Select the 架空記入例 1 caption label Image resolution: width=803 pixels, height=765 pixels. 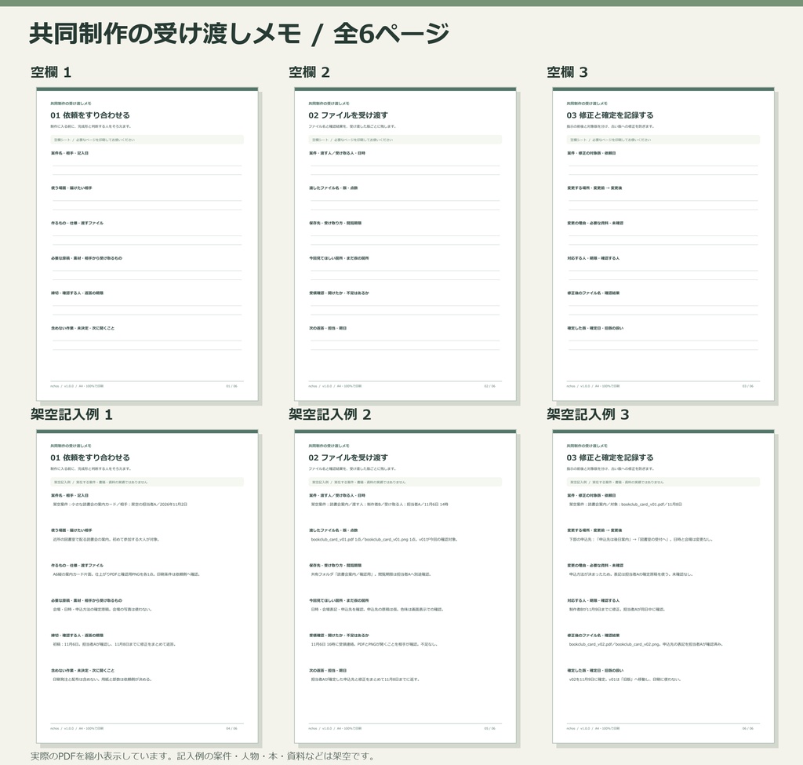[71, 414]
